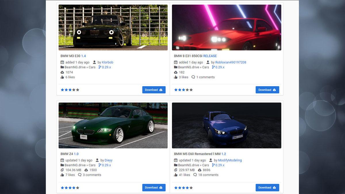
Task: Download the BMW M3 E30 mod
Action: [x=154, y=90]
